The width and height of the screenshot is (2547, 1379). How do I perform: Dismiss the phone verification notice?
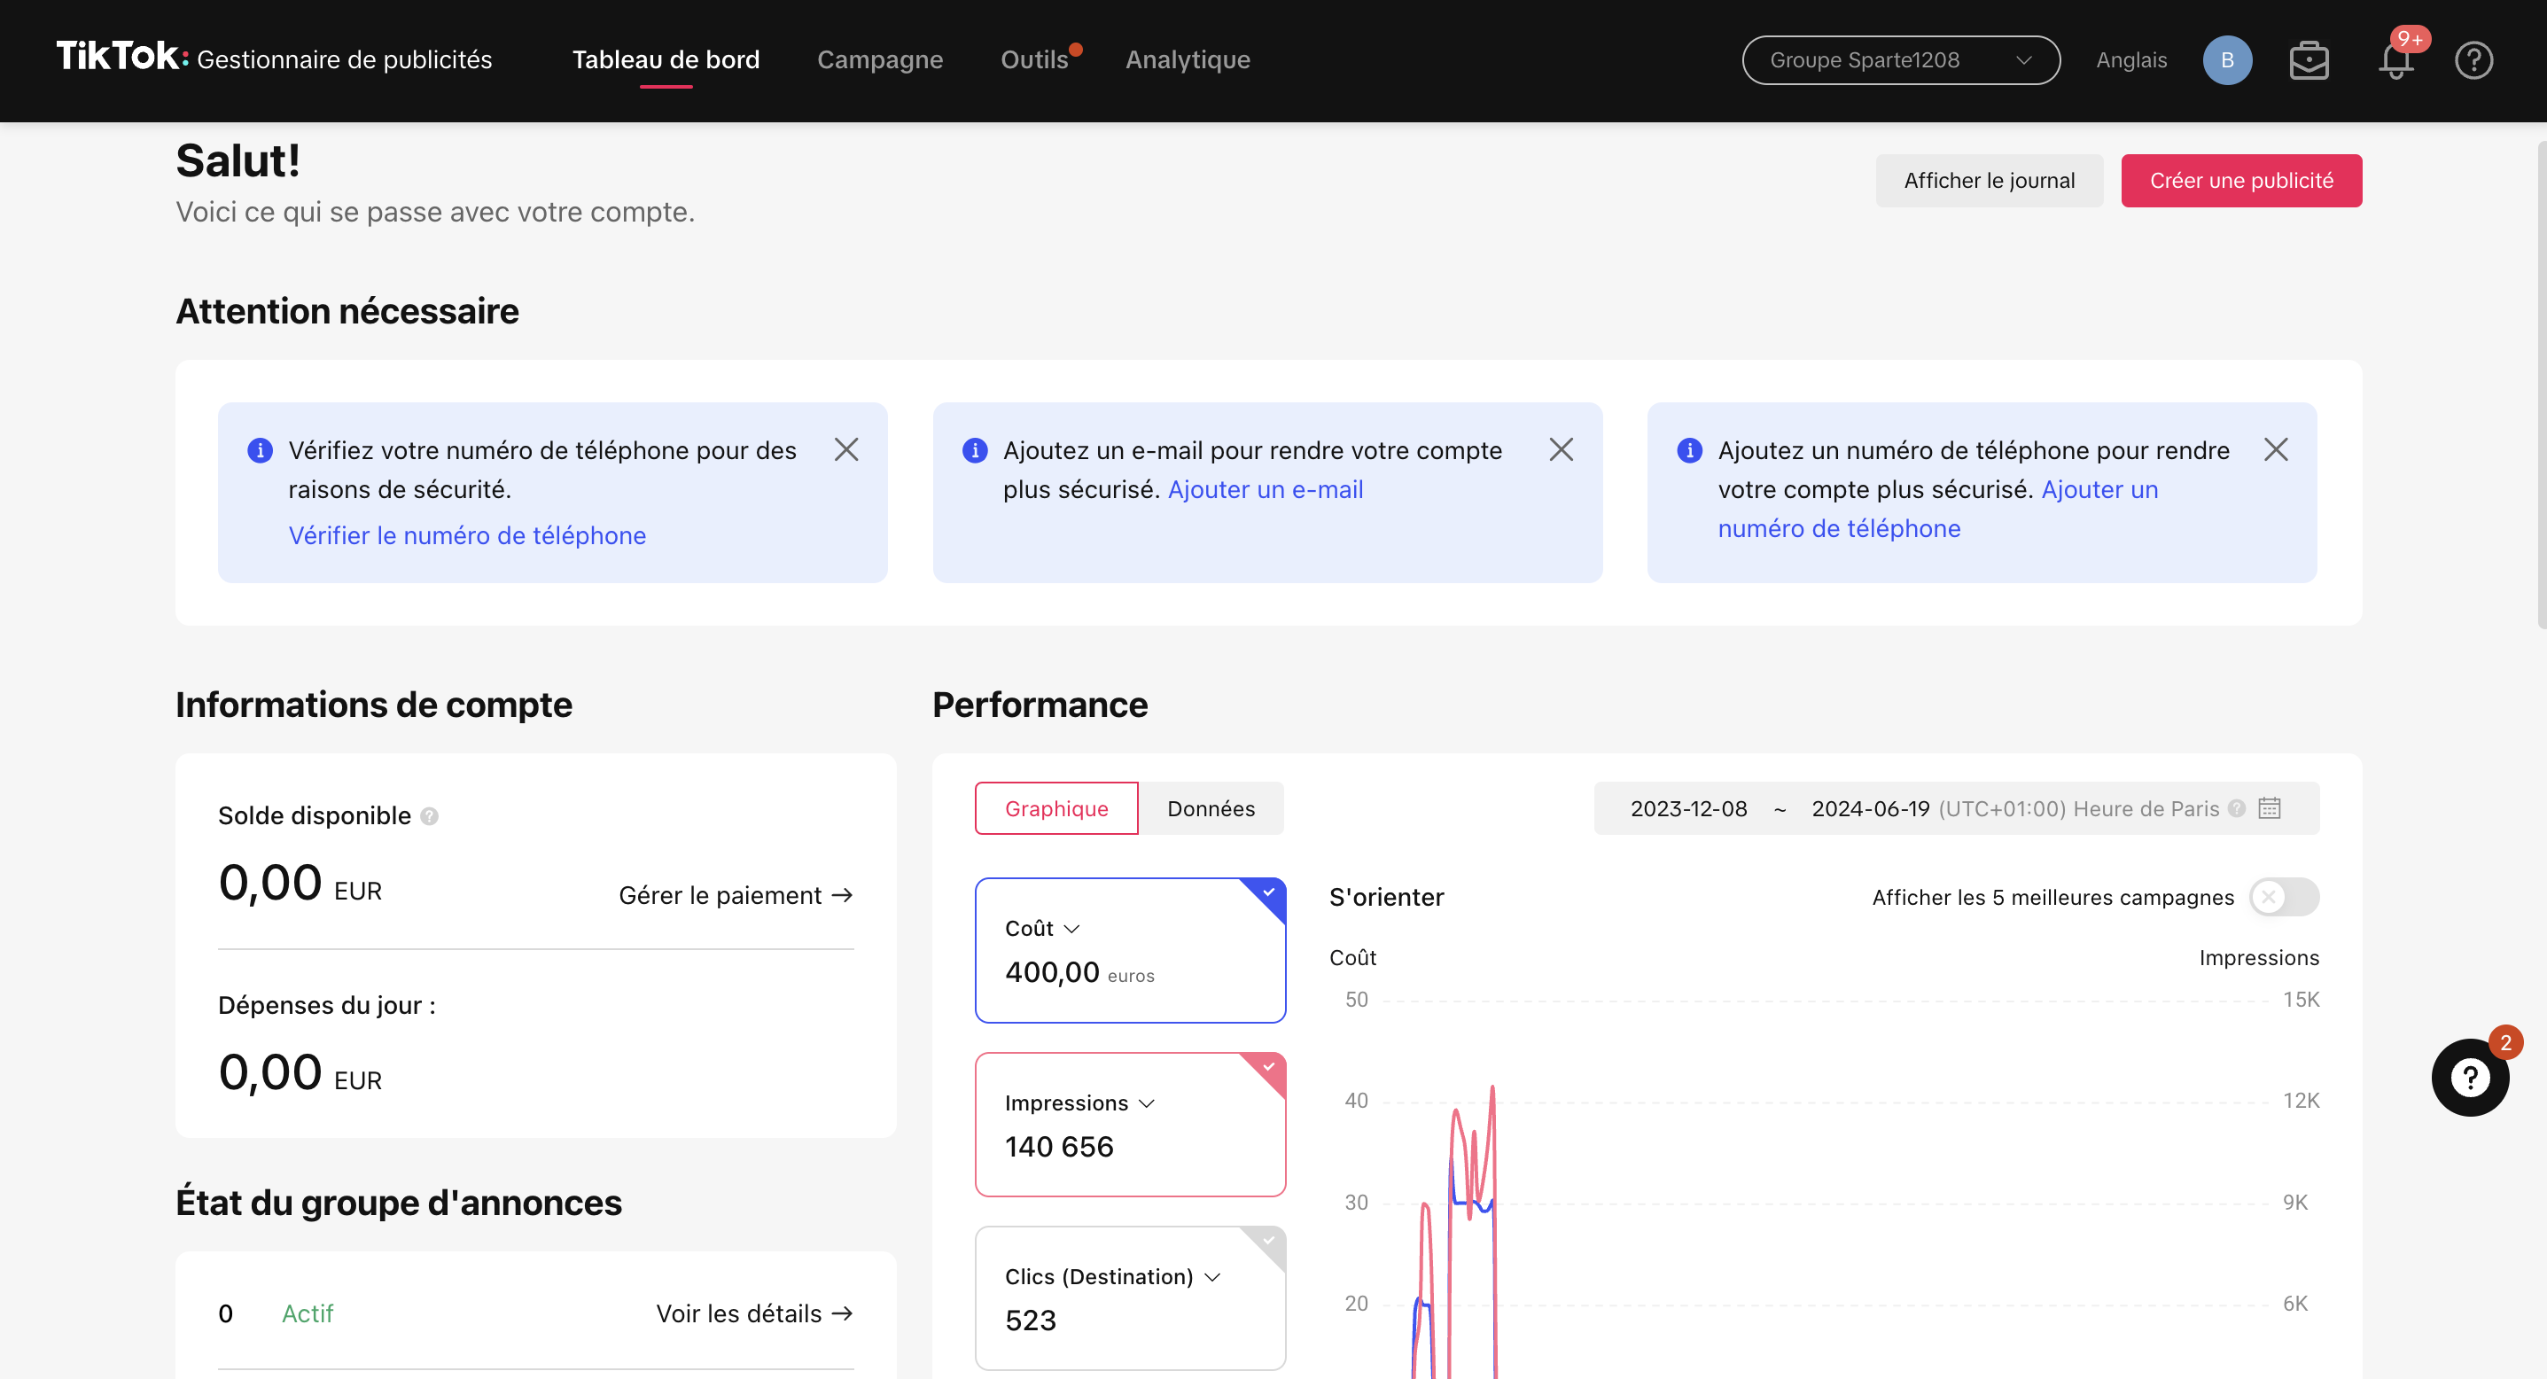845,450
